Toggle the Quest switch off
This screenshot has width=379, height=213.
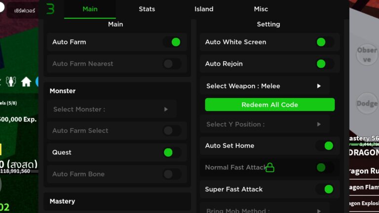pyautogui.click(x=172, y=152)
